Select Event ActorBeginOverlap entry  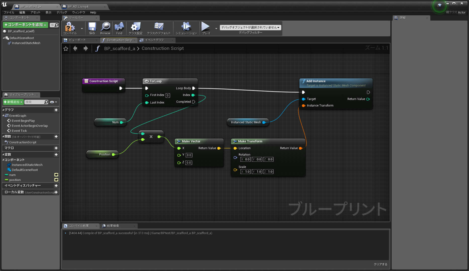click(x=30, y=126)
